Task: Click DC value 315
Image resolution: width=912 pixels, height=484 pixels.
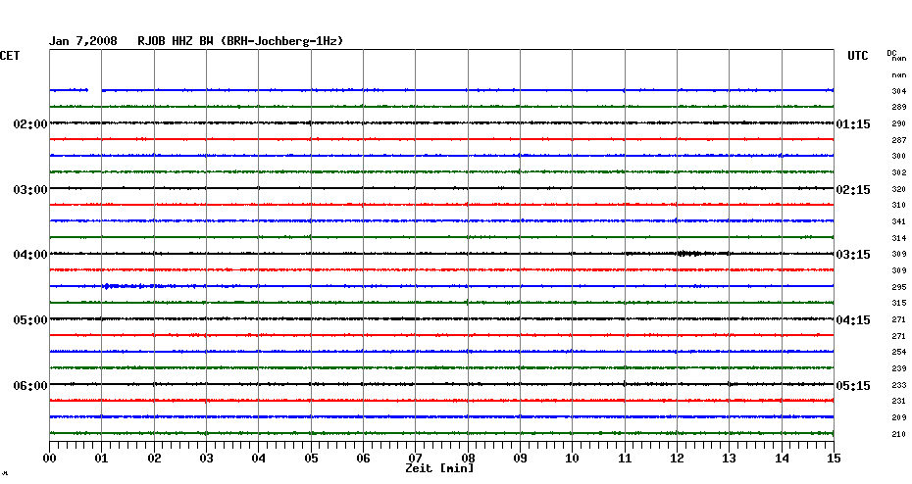Action: click(898, 304)
